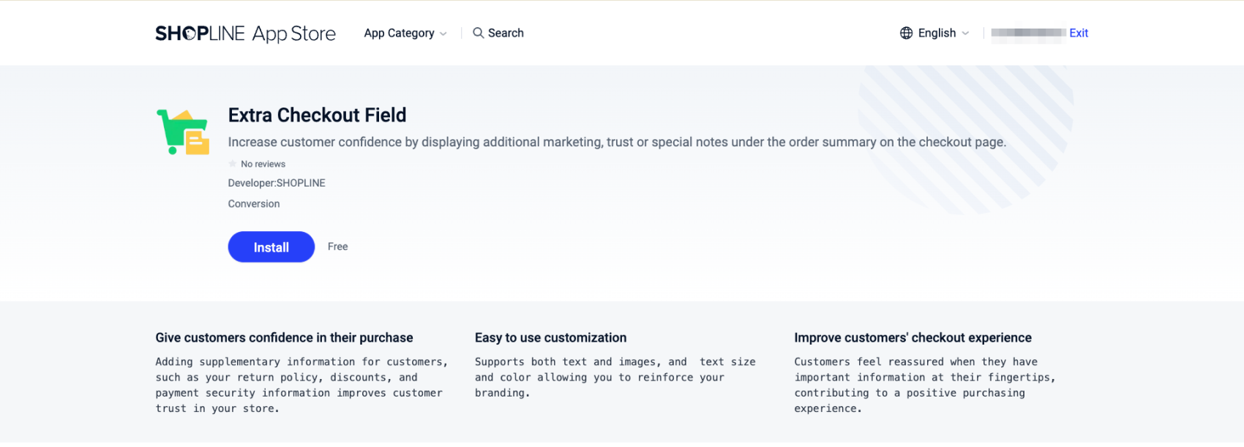Click the Exit link
The height and width of the screenshot is (447, 1244).
pos(1079,33)
